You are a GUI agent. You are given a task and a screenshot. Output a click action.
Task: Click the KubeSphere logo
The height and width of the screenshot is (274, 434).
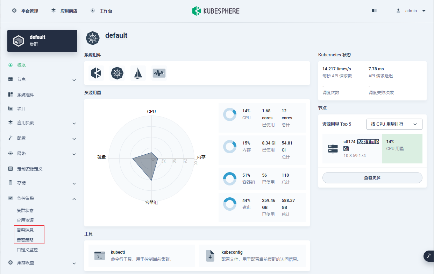click(216, 11)
